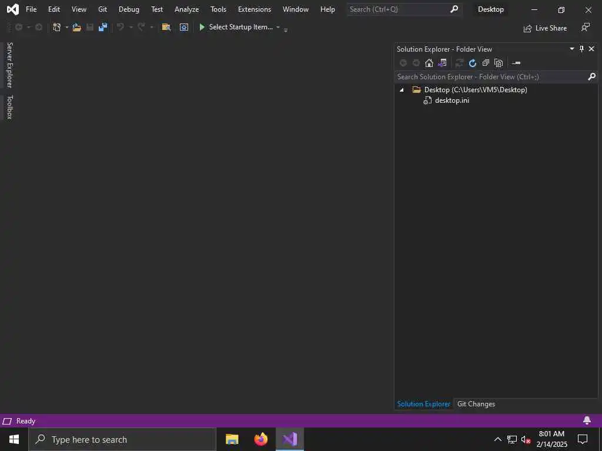Screen dimensions: 602x451
Task: Close the Solution Explorer panel
Action: [x=591, y=49]
